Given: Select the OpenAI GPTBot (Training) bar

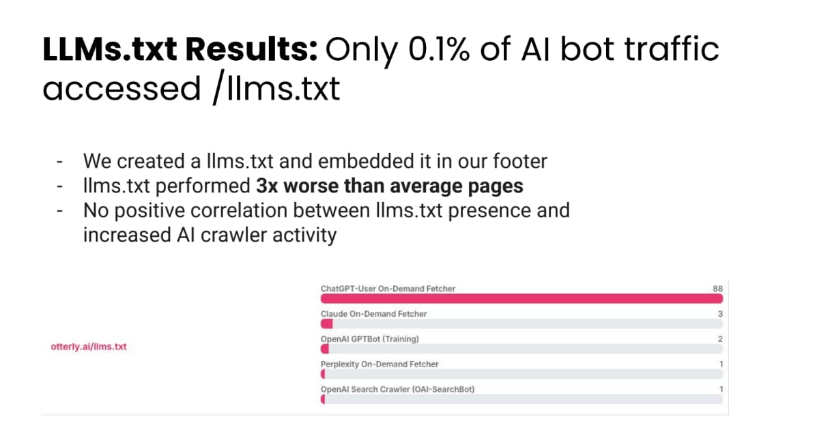Looking at the screenshot, I should click(521, 349).
